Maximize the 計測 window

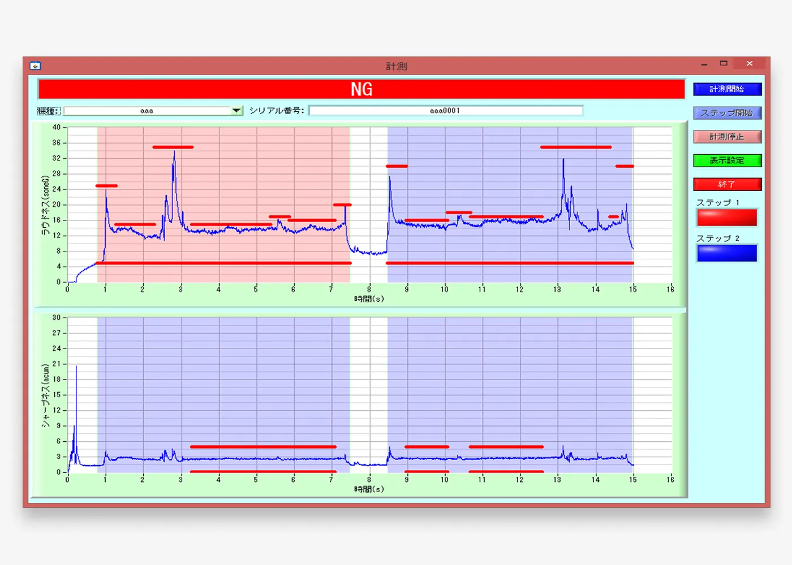[x=724, y=64]
